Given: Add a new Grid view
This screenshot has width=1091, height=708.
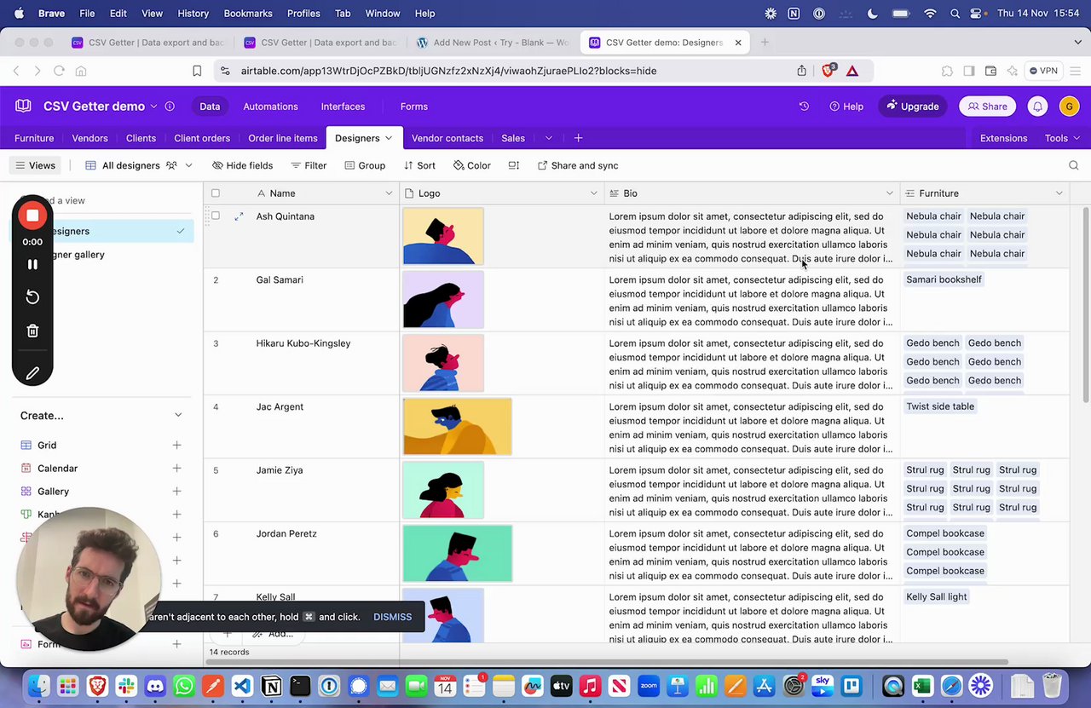Looking at the screenshot, I should click(x=176, y=446).
